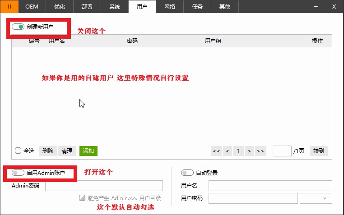This screenshot has height=215, width=344.
Task: Click the orange pause icon at top-left
Action: [9, 7]
